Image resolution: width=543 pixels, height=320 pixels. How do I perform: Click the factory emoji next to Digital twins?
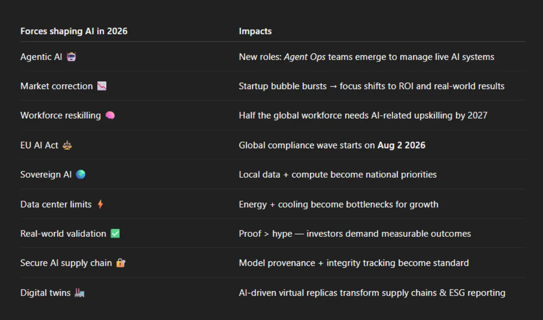(80, 293)
